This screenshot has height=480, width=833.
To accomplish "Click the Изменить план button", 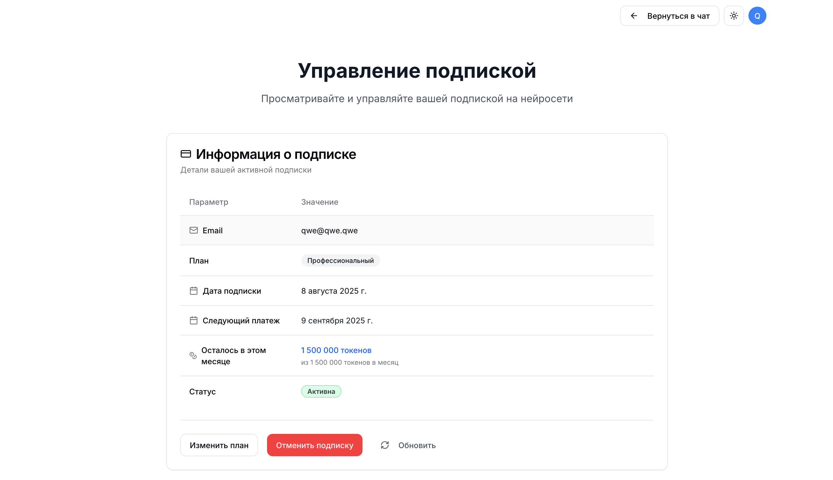I will click(219, 445).
